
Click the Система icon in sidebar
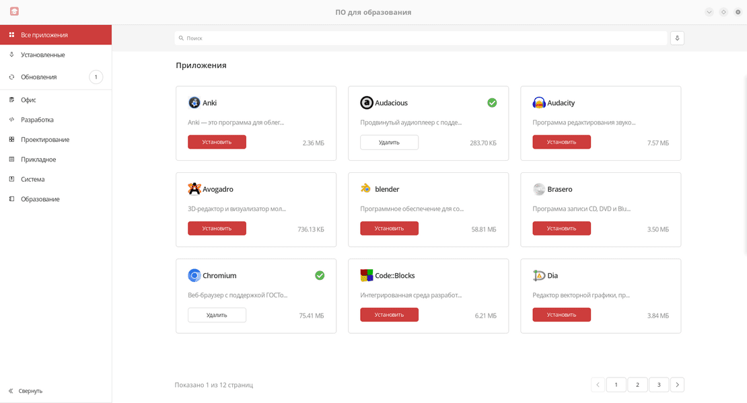[12, 179]
